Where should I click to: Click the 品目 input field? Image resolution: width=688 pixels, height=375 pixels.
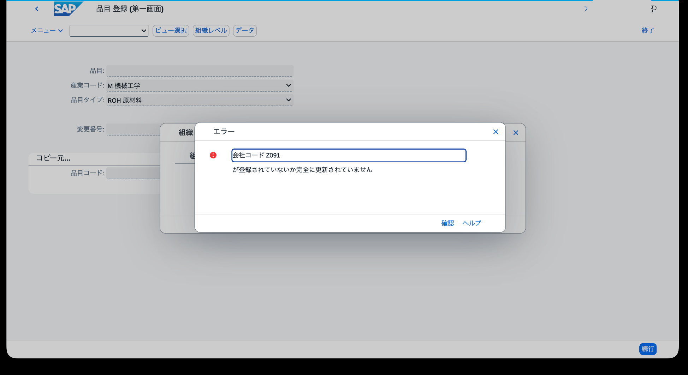pos(200,71)
